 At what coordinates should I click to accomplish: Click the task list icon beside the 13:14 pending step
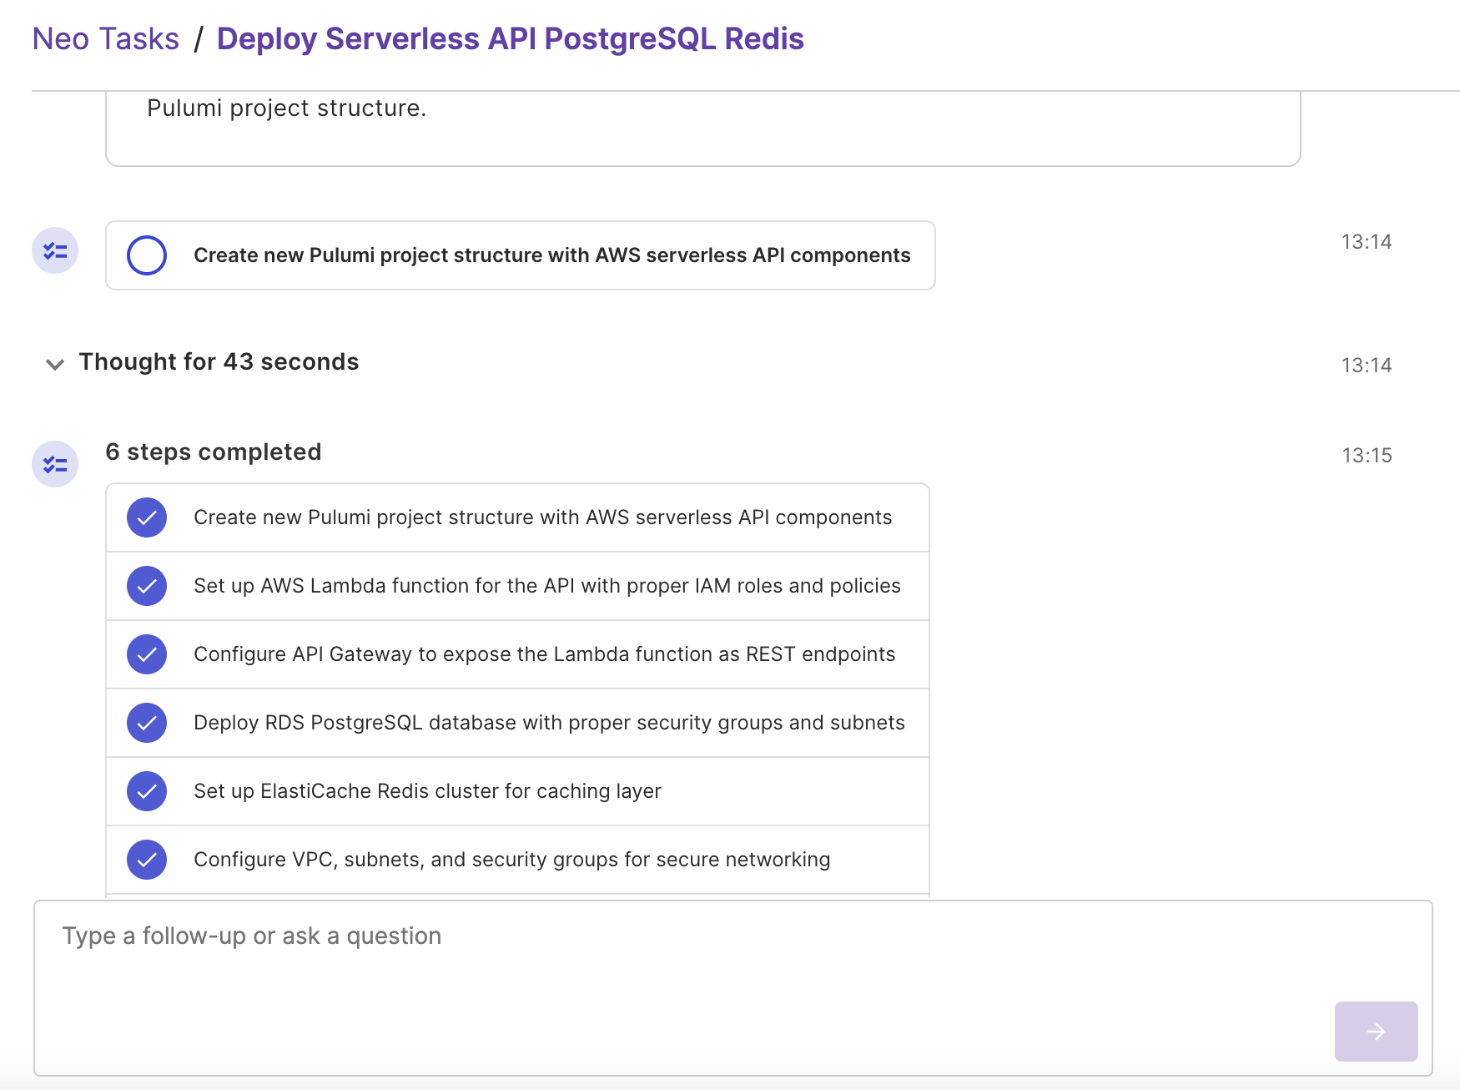pyautogui.click(x=55, y=250)
